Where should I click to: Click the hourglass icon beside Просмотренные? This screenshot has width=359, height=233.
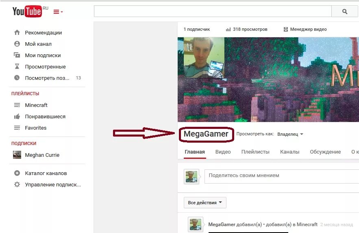coord(17,66)
